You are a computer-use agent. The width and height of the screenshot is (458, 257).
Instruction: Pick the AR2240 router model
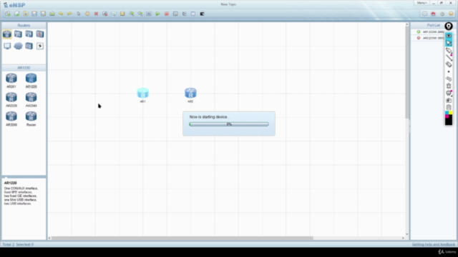click(x=31, y=100)
